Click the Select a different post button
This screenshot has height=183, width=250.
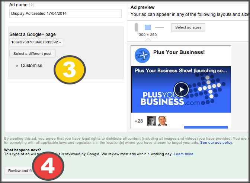pos(32,54)
